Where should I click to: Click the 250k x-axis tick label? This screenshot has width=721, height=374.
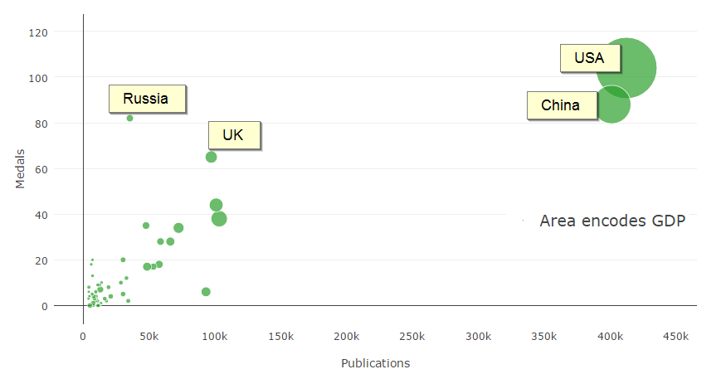point(412,336)
